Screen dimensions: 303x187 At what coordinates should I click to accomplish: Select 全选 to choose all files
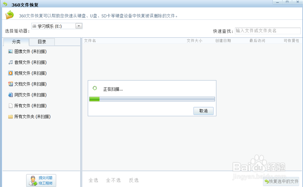93,180
